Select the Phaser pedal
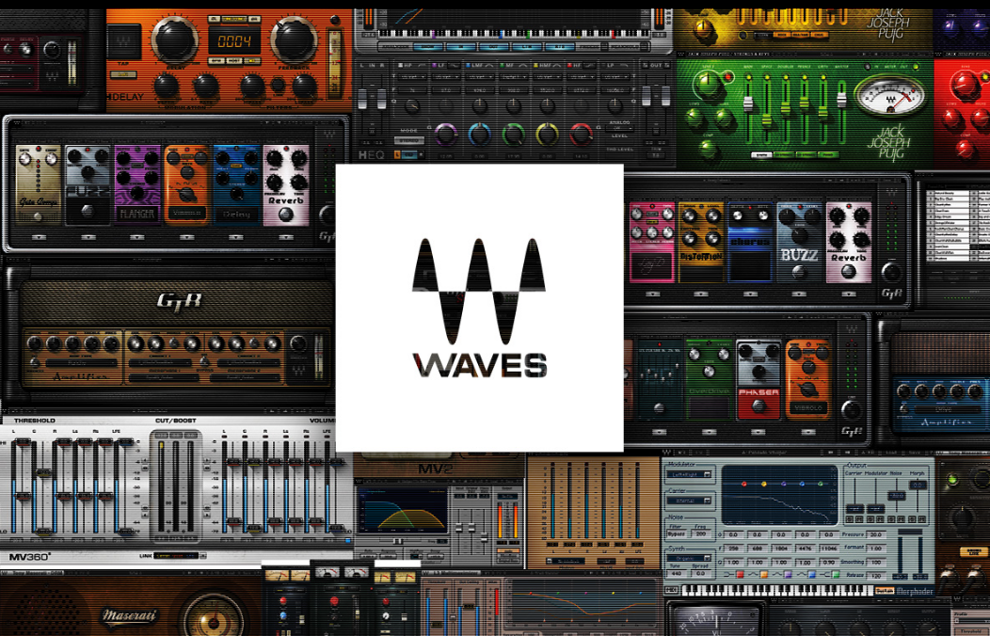990x636 pixels. click(758, 380)
